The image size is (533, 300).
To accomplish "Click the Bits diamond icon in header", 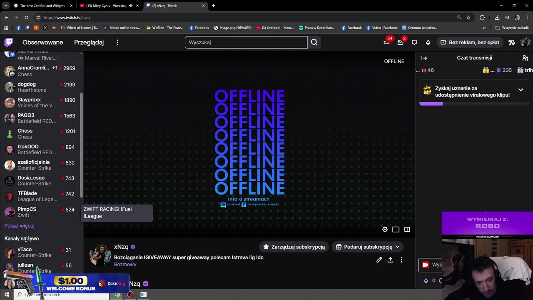I will pyautogui.click(x=428, y=42).
